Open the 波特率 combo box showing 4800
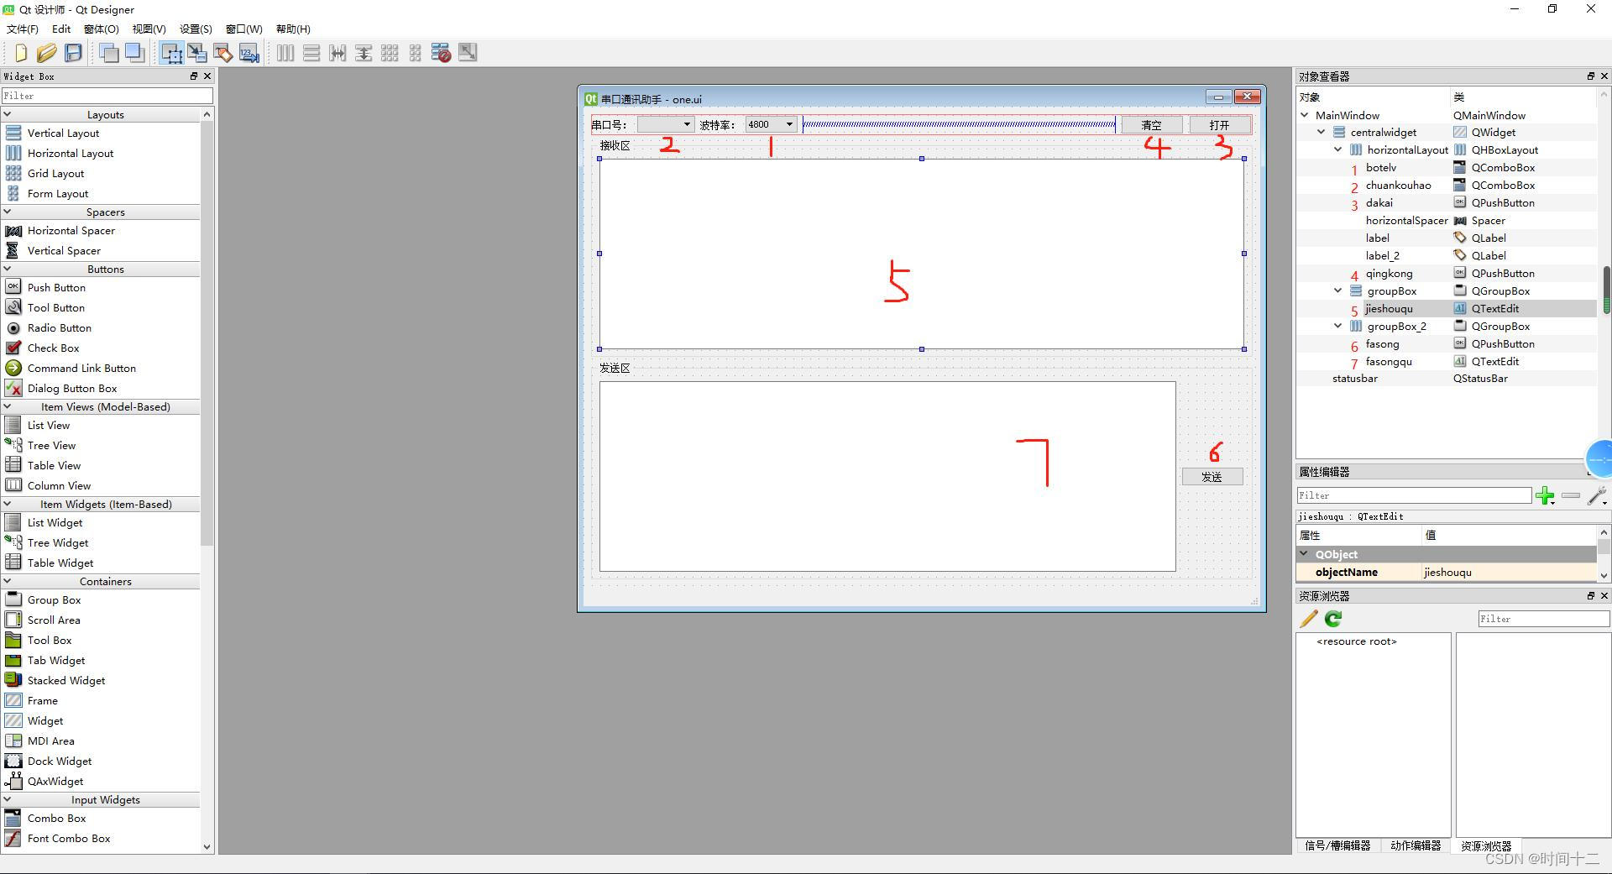This screenshot has height=874, width=1612. [x=771, y=124]
